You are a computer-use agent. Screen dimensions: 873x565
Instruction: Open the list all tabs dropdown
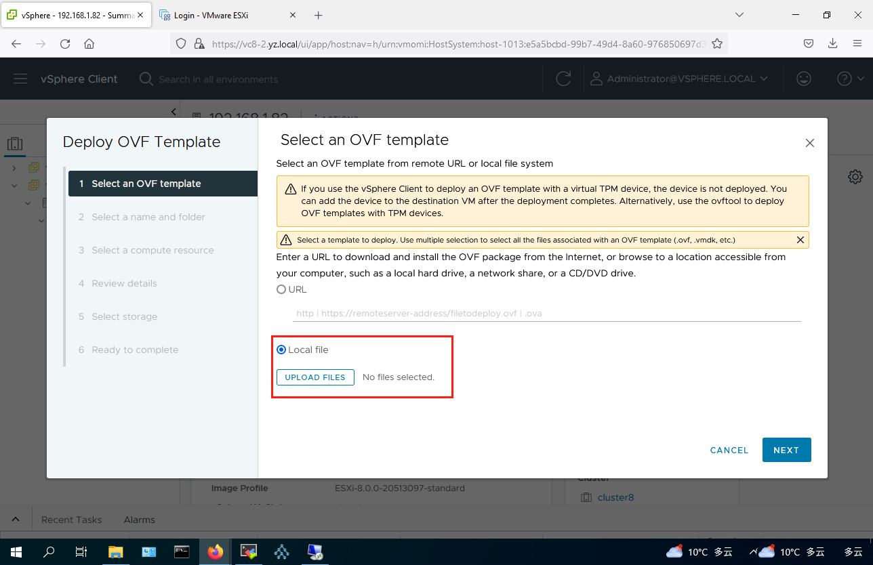(x=739, y=15)
